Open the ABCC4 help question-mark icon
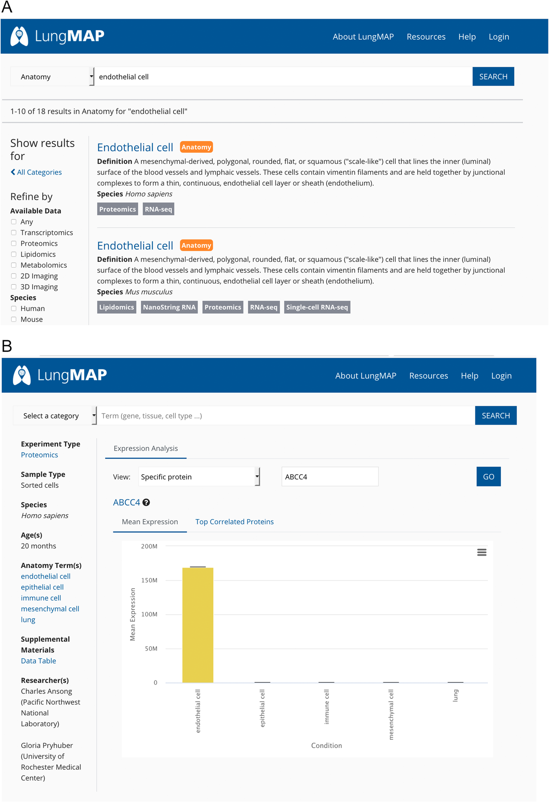Screen dimensions: 549x802 tap(146, 502)
